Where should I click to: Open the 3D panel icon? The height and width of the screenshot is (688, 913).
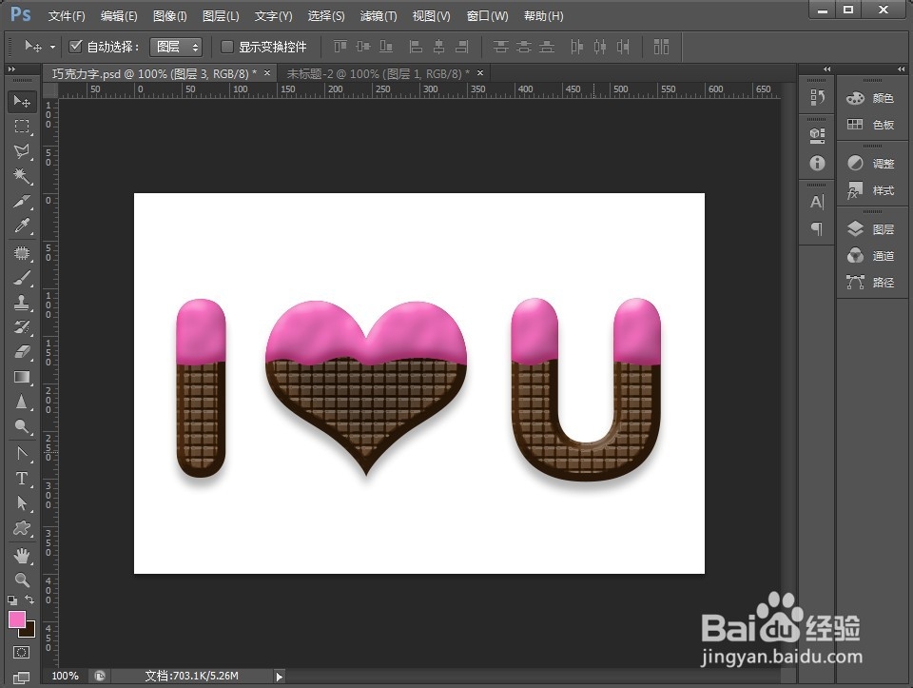(818, 136)
